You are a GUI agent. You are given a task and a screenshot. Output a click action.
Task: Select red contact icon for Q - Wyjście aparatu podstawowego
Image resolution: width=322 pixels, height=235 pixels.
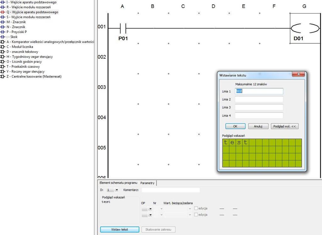(3, 12)
